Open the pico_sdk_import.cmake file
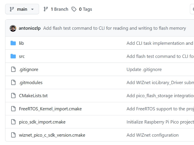This screenshot has height=145, width=194. [42, 122]
